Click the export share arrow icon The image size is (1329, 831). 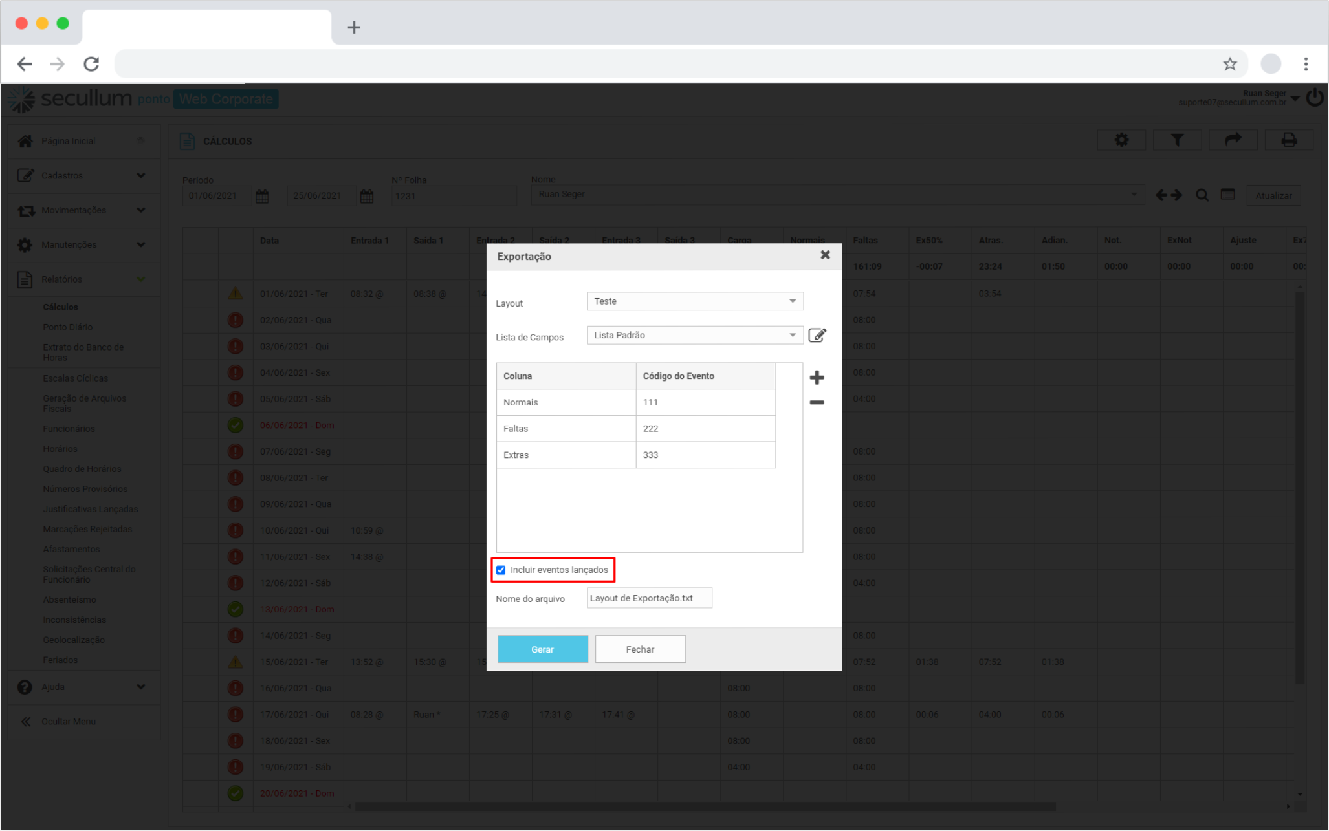1233,140
